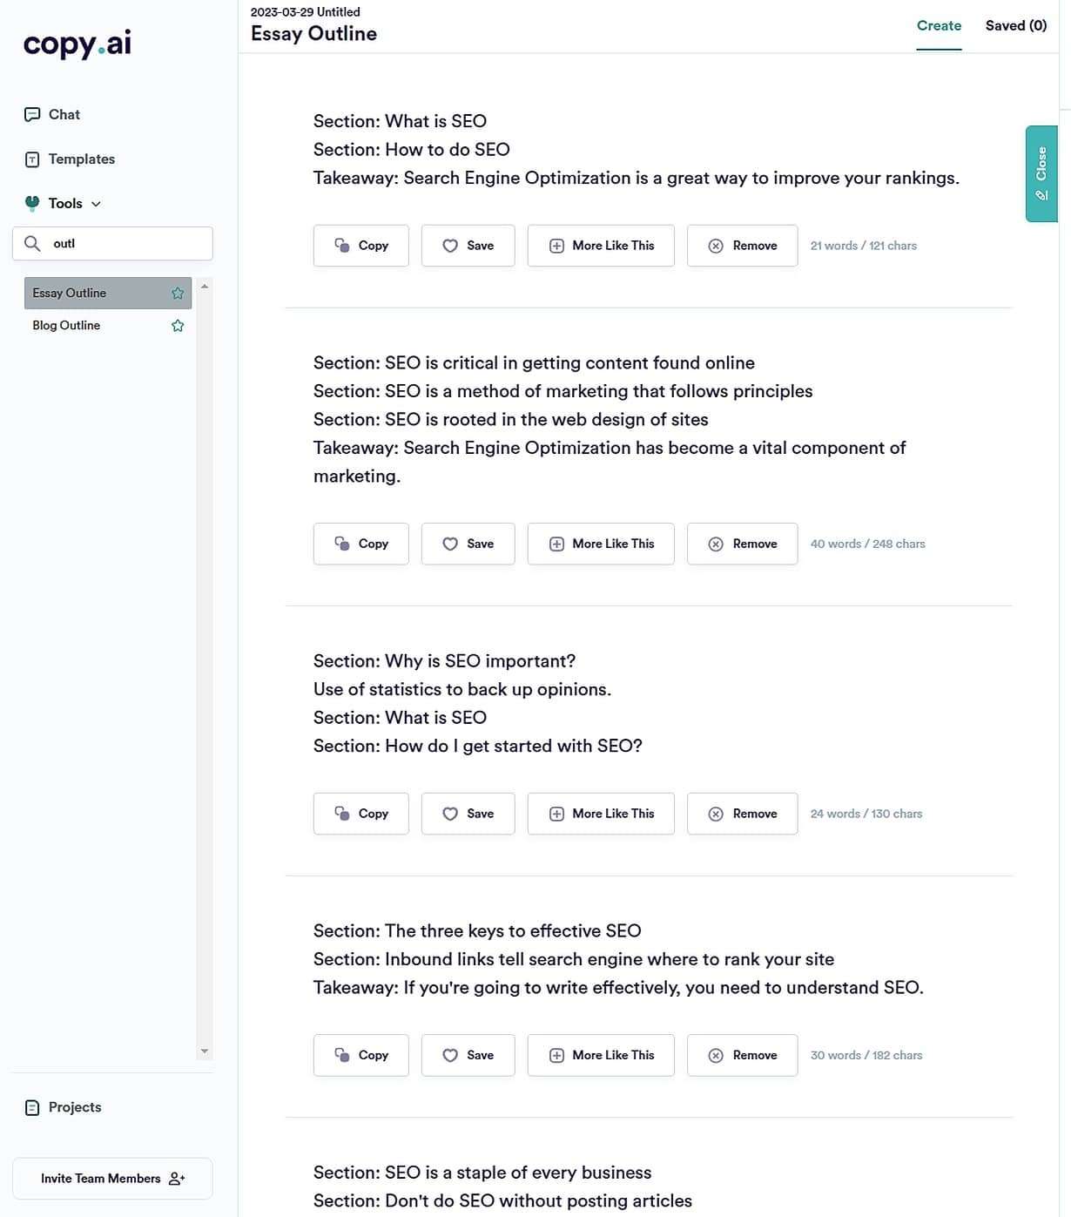Viewport: 1071px width, 1217px height.
Task: Open the Chat panel icon
Action: tap(32, 114)
